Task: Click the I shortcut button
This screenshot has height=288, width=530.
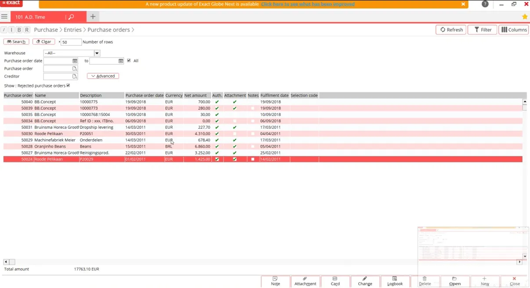Action: tap(12, 30)
